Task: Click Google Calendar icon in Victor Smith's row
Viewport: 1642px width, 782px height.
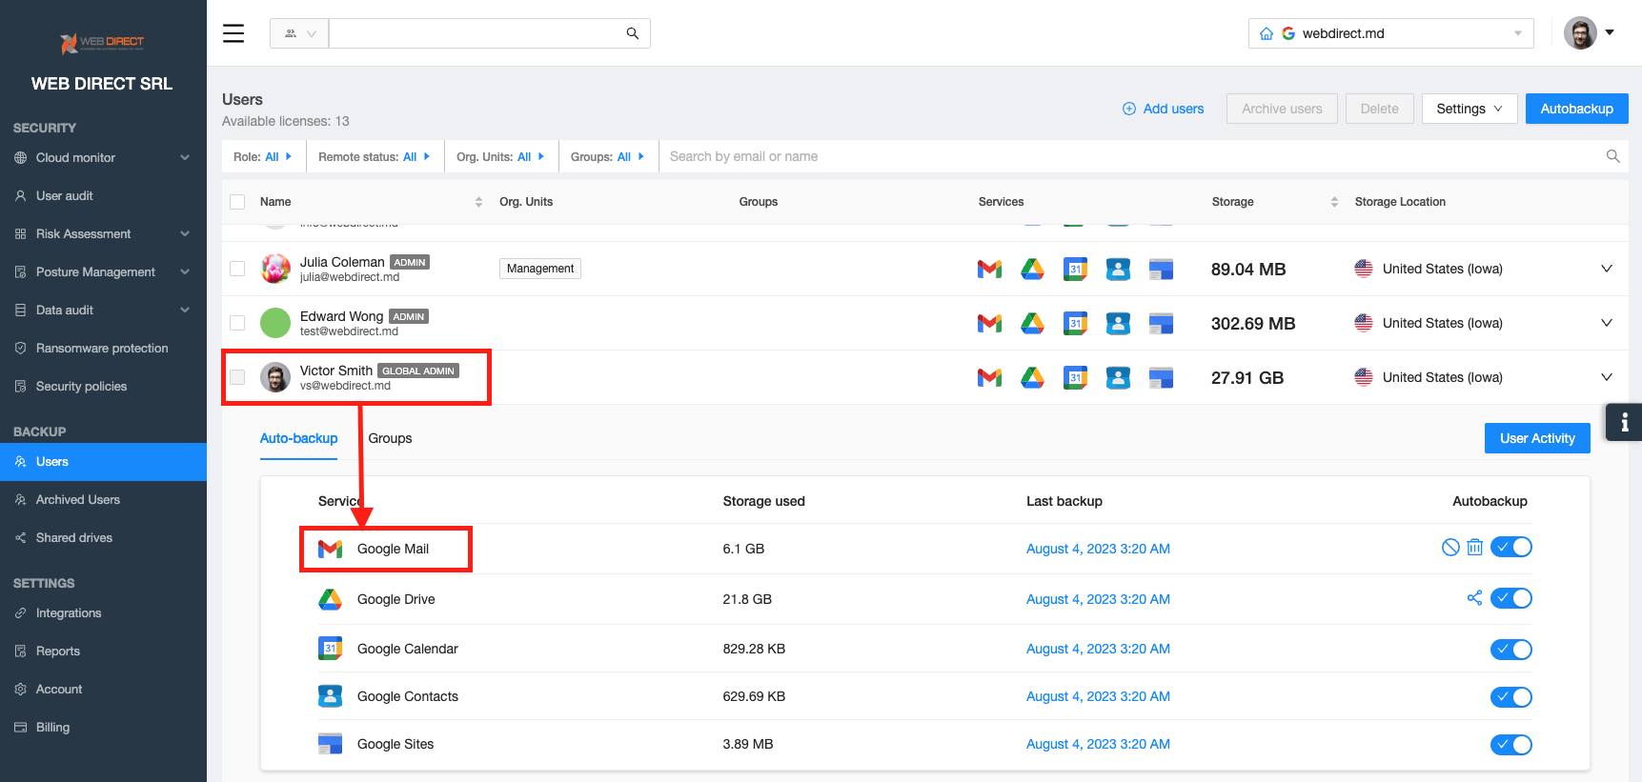Action: tap(1075, 378)
